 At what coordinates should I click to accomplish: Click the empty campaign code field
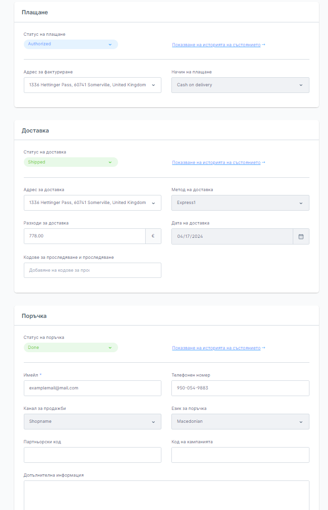coord(240,455)
